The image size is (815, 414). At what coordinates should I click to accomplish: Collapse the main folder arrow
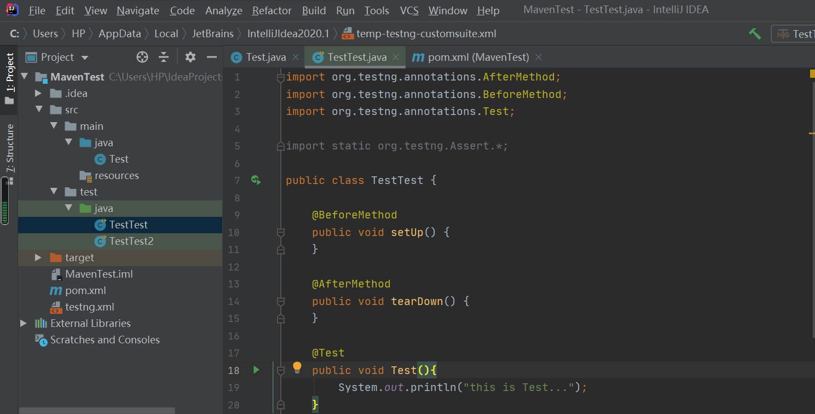coord(54,126)
